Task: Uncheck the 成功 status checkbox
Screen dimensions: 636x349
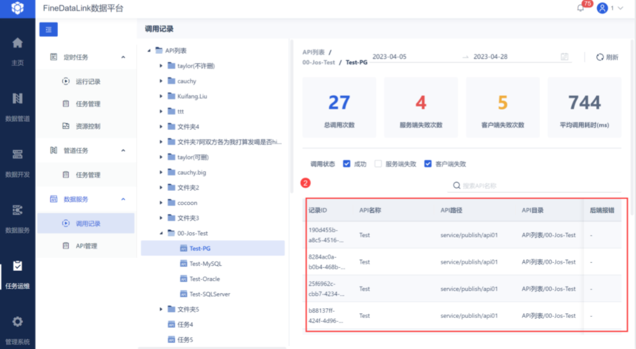Action: (x=347, y=164)
